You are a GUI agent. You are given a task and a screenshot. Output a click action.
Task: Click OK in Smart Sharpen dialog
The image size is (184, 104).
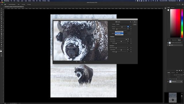[x=135, y=22]
